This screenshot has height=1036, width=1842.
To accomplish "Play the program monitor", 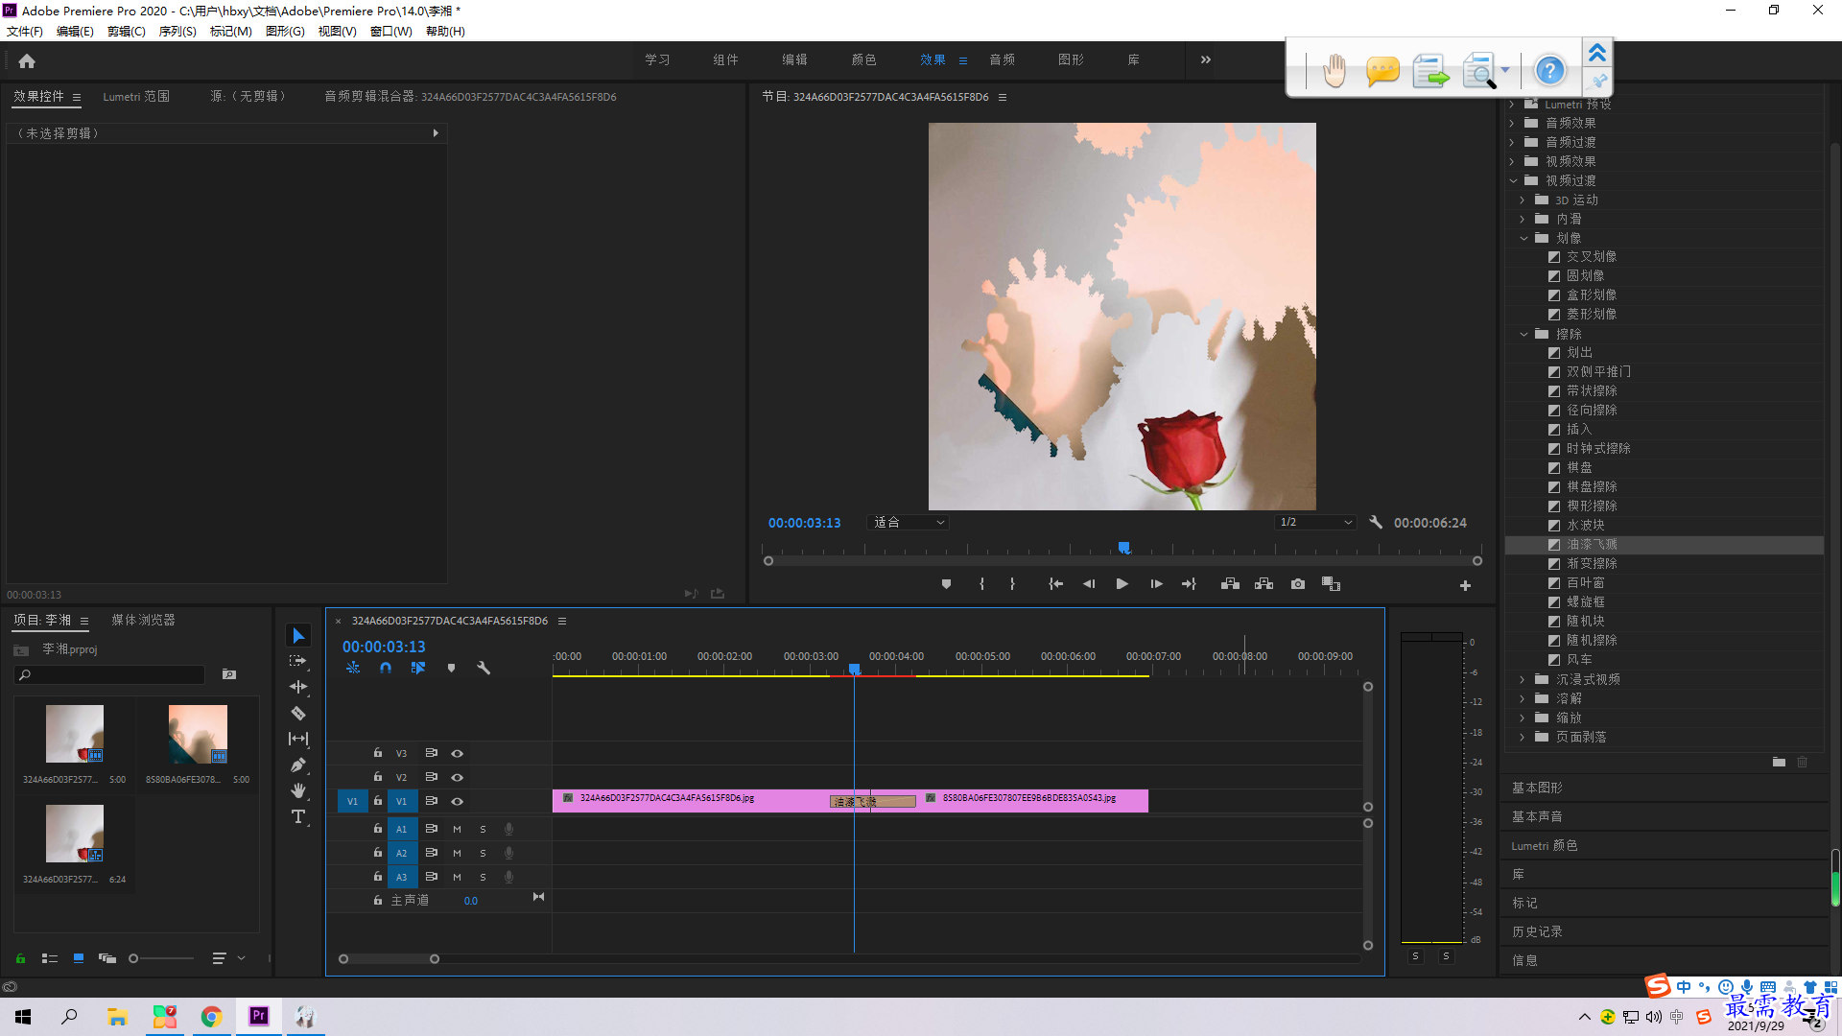I will (1122, 584).
